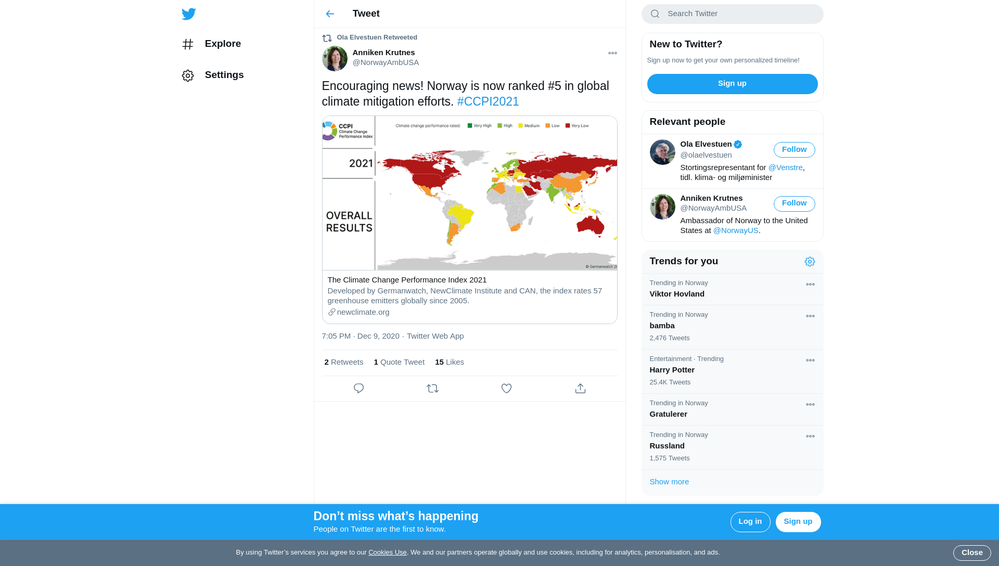Close the cookies notice banner
Image resolution: width=999 pixels, height=566 pixels.
click(971, 552)
